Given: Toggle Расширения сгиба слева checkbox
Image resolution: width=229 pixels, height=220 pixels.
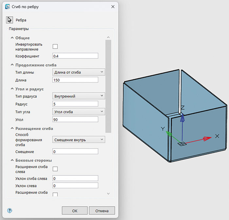Looking at the screenshot, I should (55, 169).
